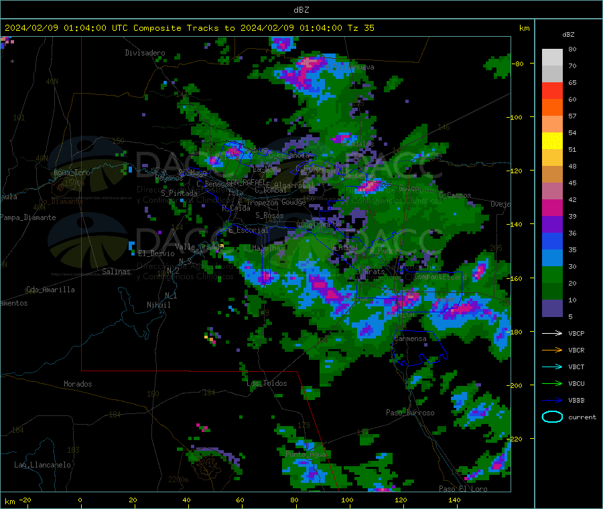Click the Carmensa map label
The width and height of the screenshot is (603, 509).
[x=410, y=338]
